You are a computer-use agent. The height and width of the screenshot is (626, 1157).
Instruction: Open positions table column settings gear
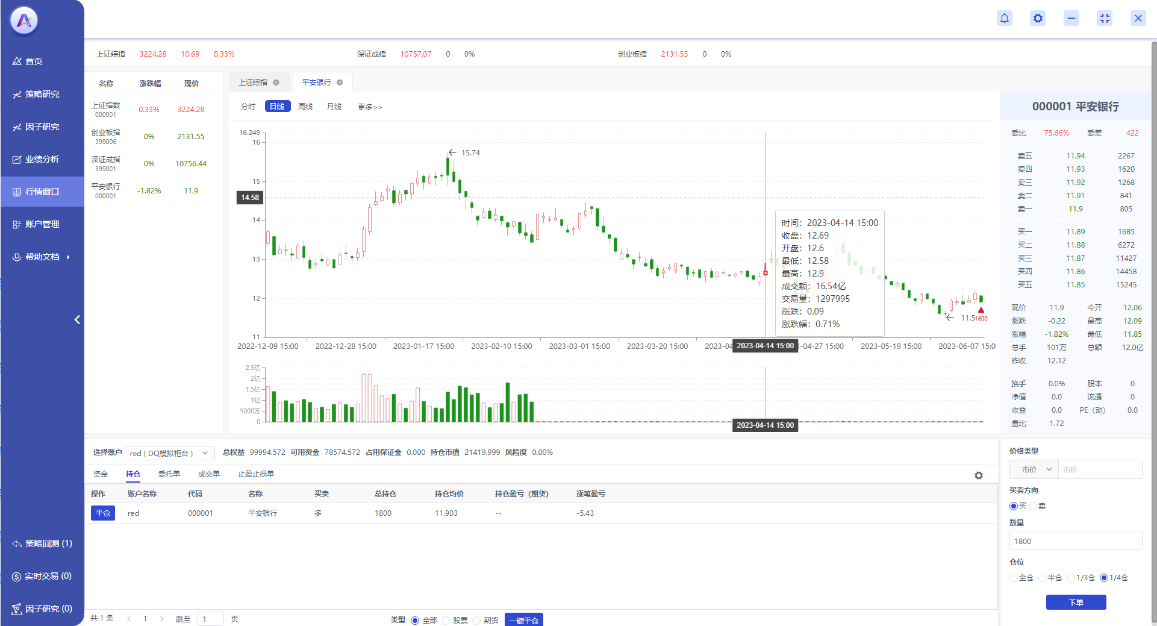pyautogui.click(x=979, y=475)
